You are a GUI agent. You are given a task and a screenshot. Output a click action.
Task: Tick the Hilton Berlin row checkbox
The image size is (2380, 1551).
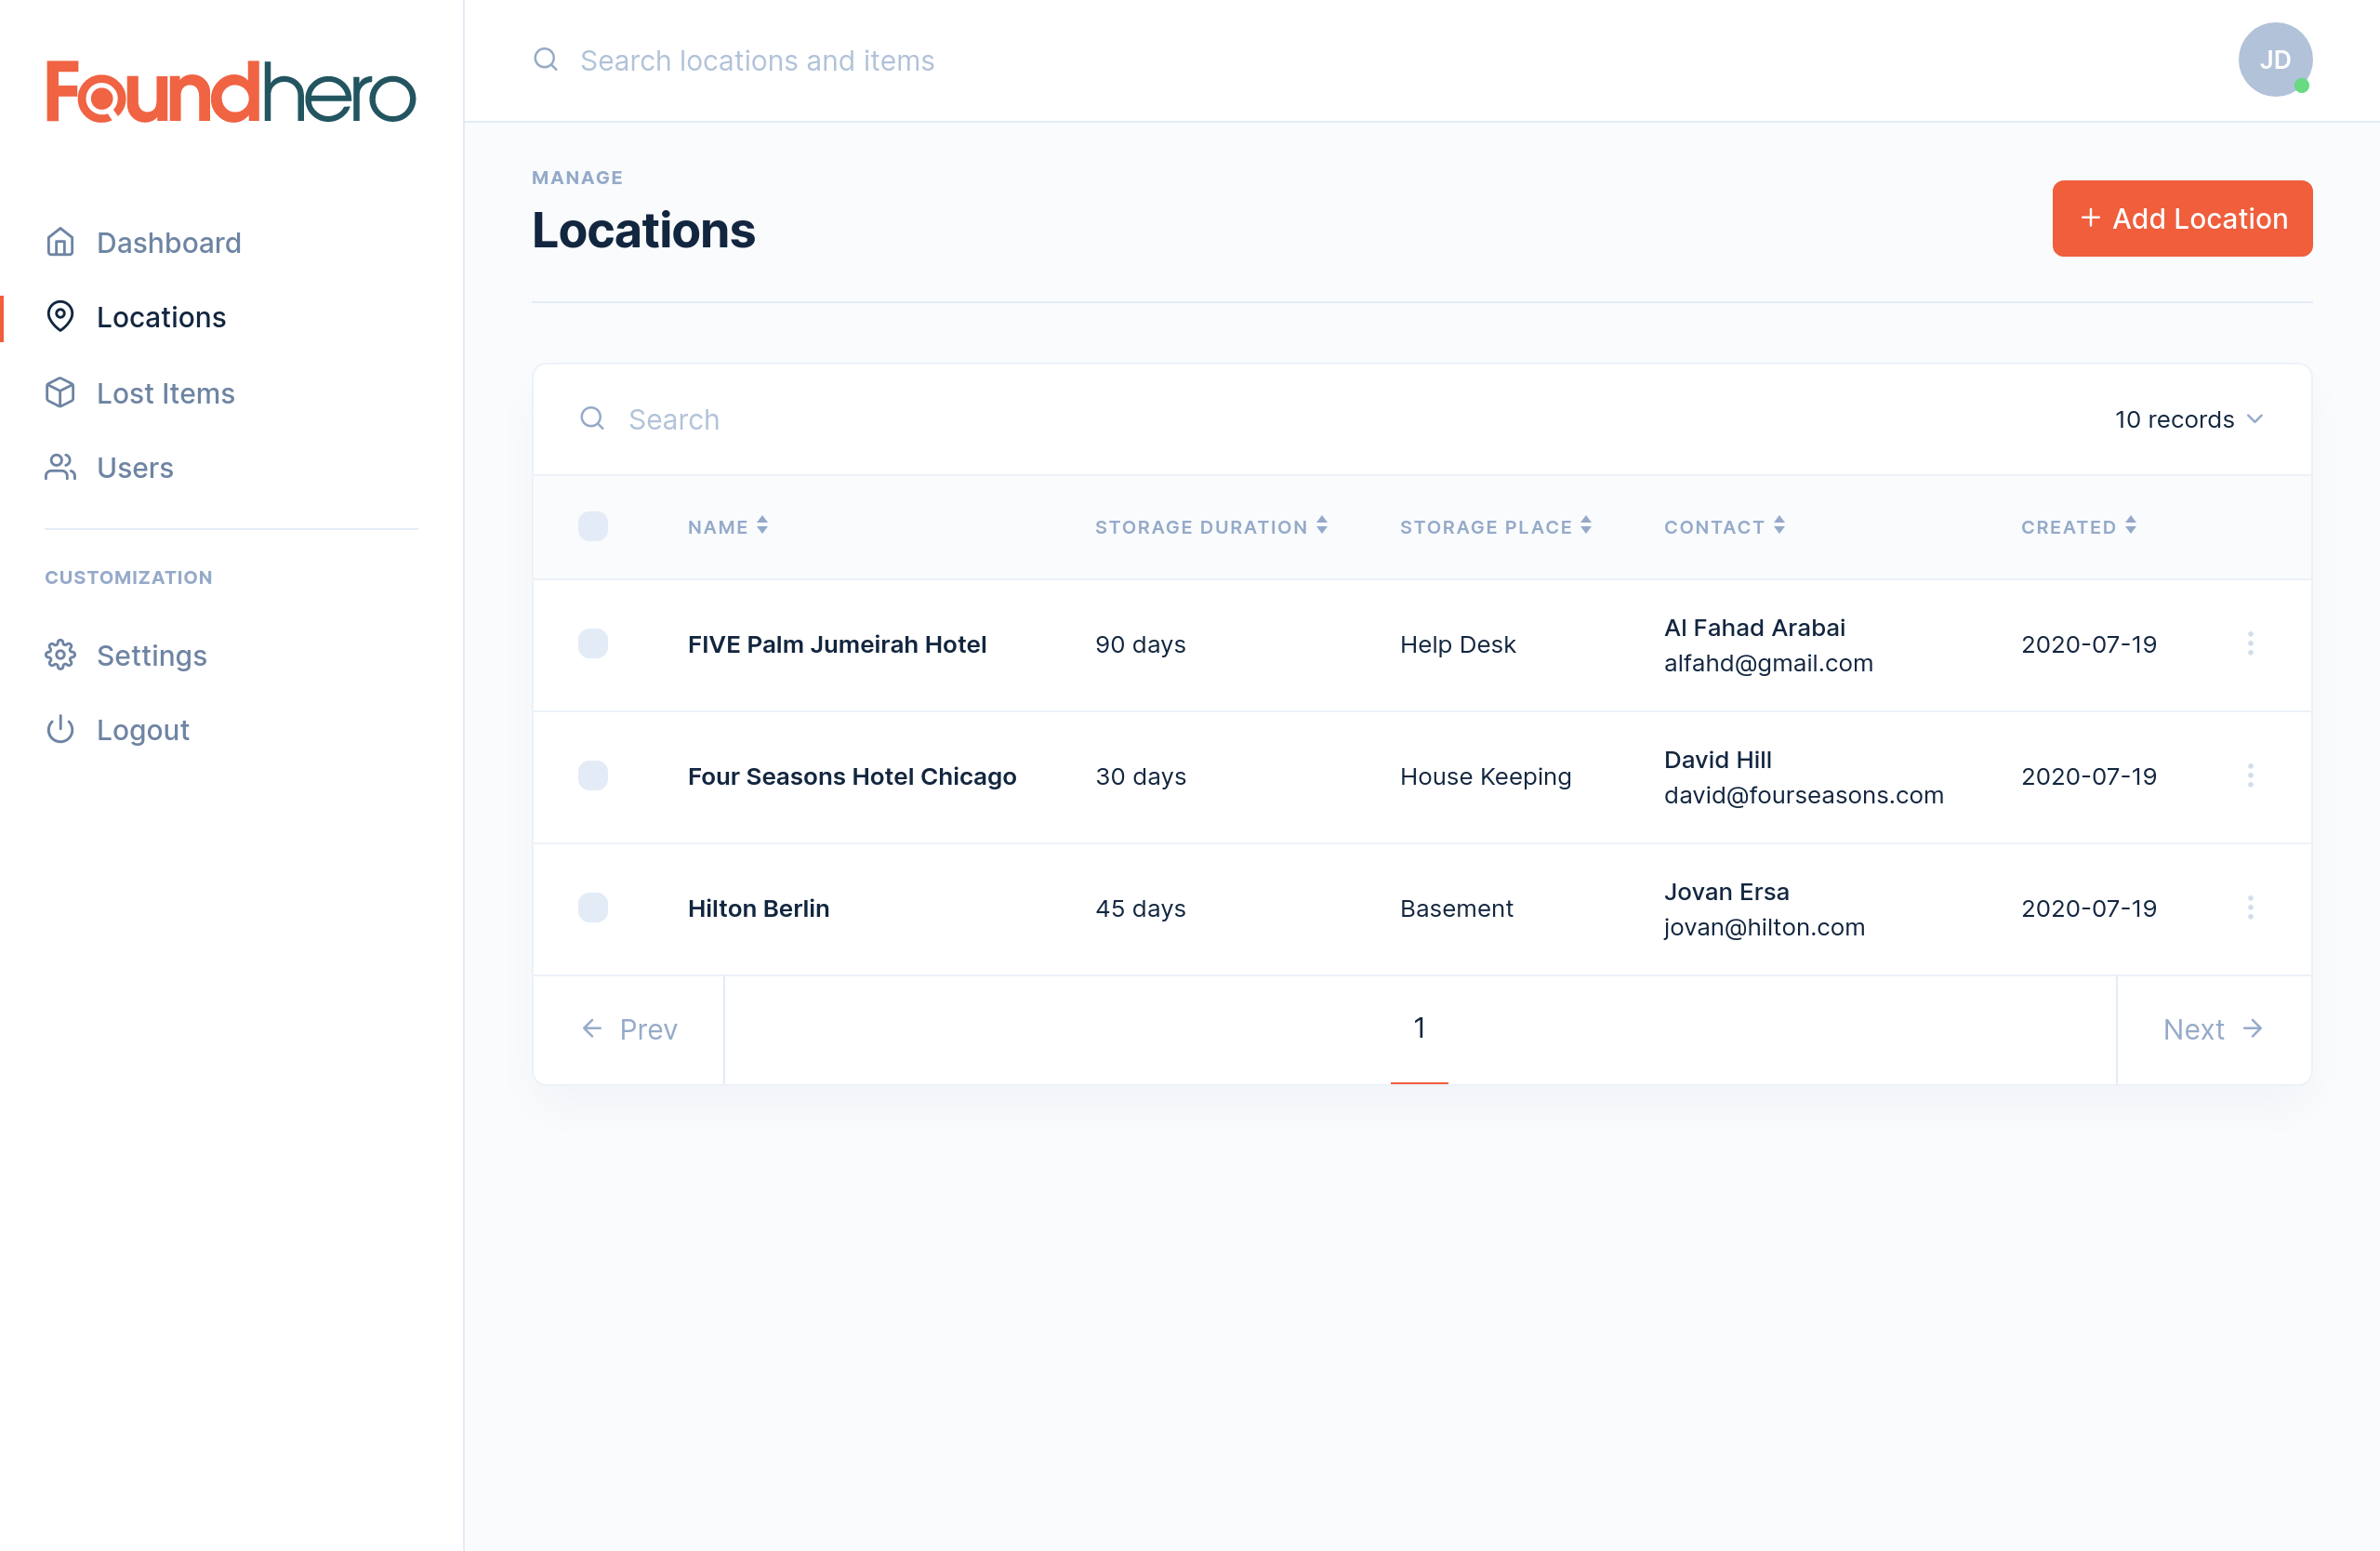click(x=593, y=907)
